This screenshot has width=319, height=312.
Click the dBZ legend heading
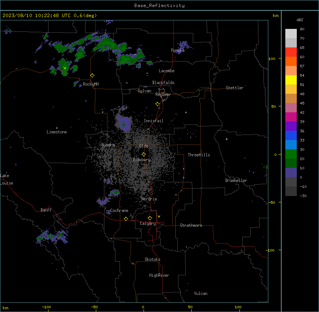[300, 20]
